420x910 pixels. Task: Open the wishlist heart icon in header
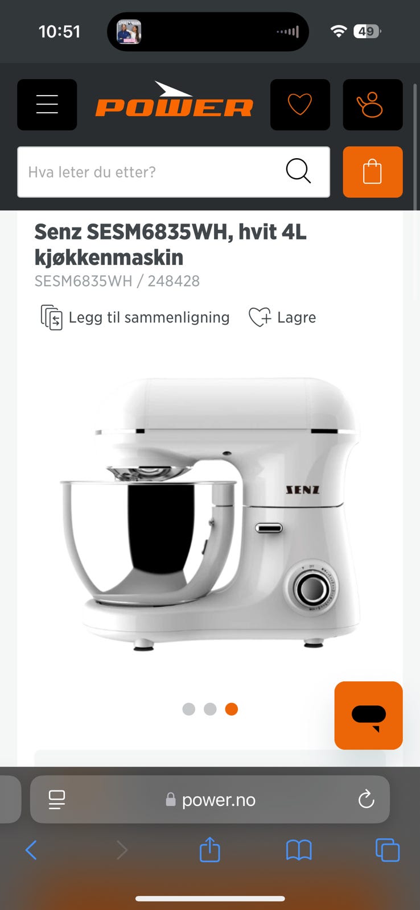pos(300,105)
